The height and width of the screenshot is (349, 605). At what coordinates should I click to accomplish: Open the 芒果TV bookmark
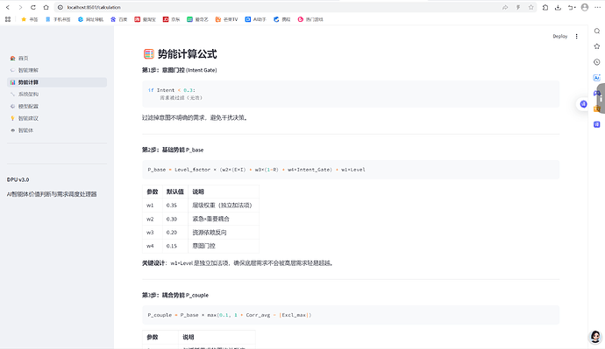pyautogui.click(x=226, y=19)
